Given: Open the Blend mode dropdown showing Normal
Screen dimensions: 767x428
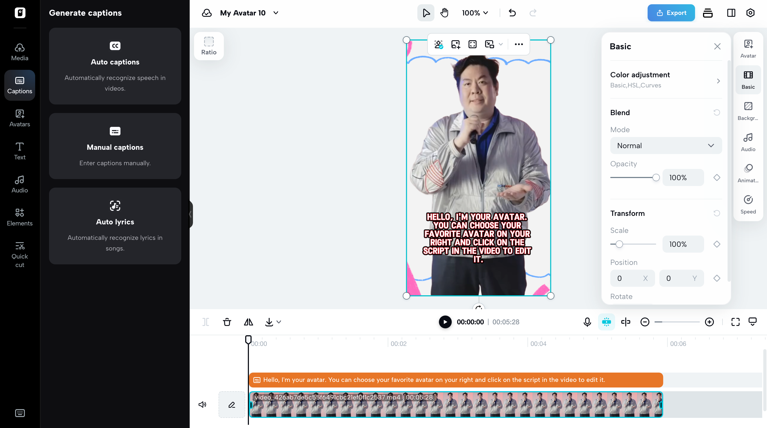Looking at the screenshot, I should (x=666, y=145).
